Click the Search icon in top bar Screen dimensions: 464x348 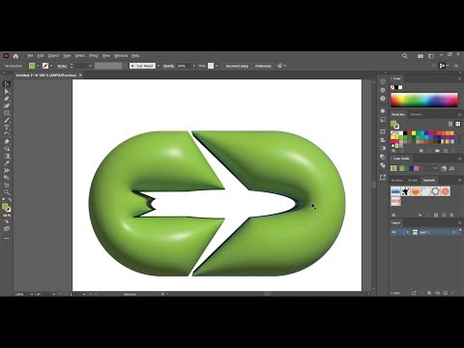[405, 56]
